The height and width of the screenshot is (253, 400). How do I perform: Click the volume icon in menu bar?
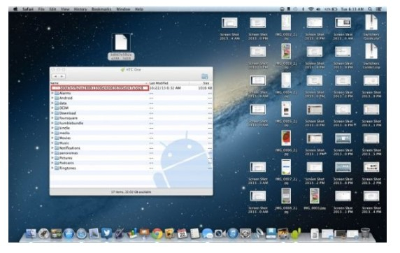tap(318, 9)
